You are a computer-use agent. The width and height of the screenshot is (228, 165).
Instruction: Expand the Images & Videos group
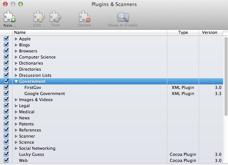tap(16, 100)
